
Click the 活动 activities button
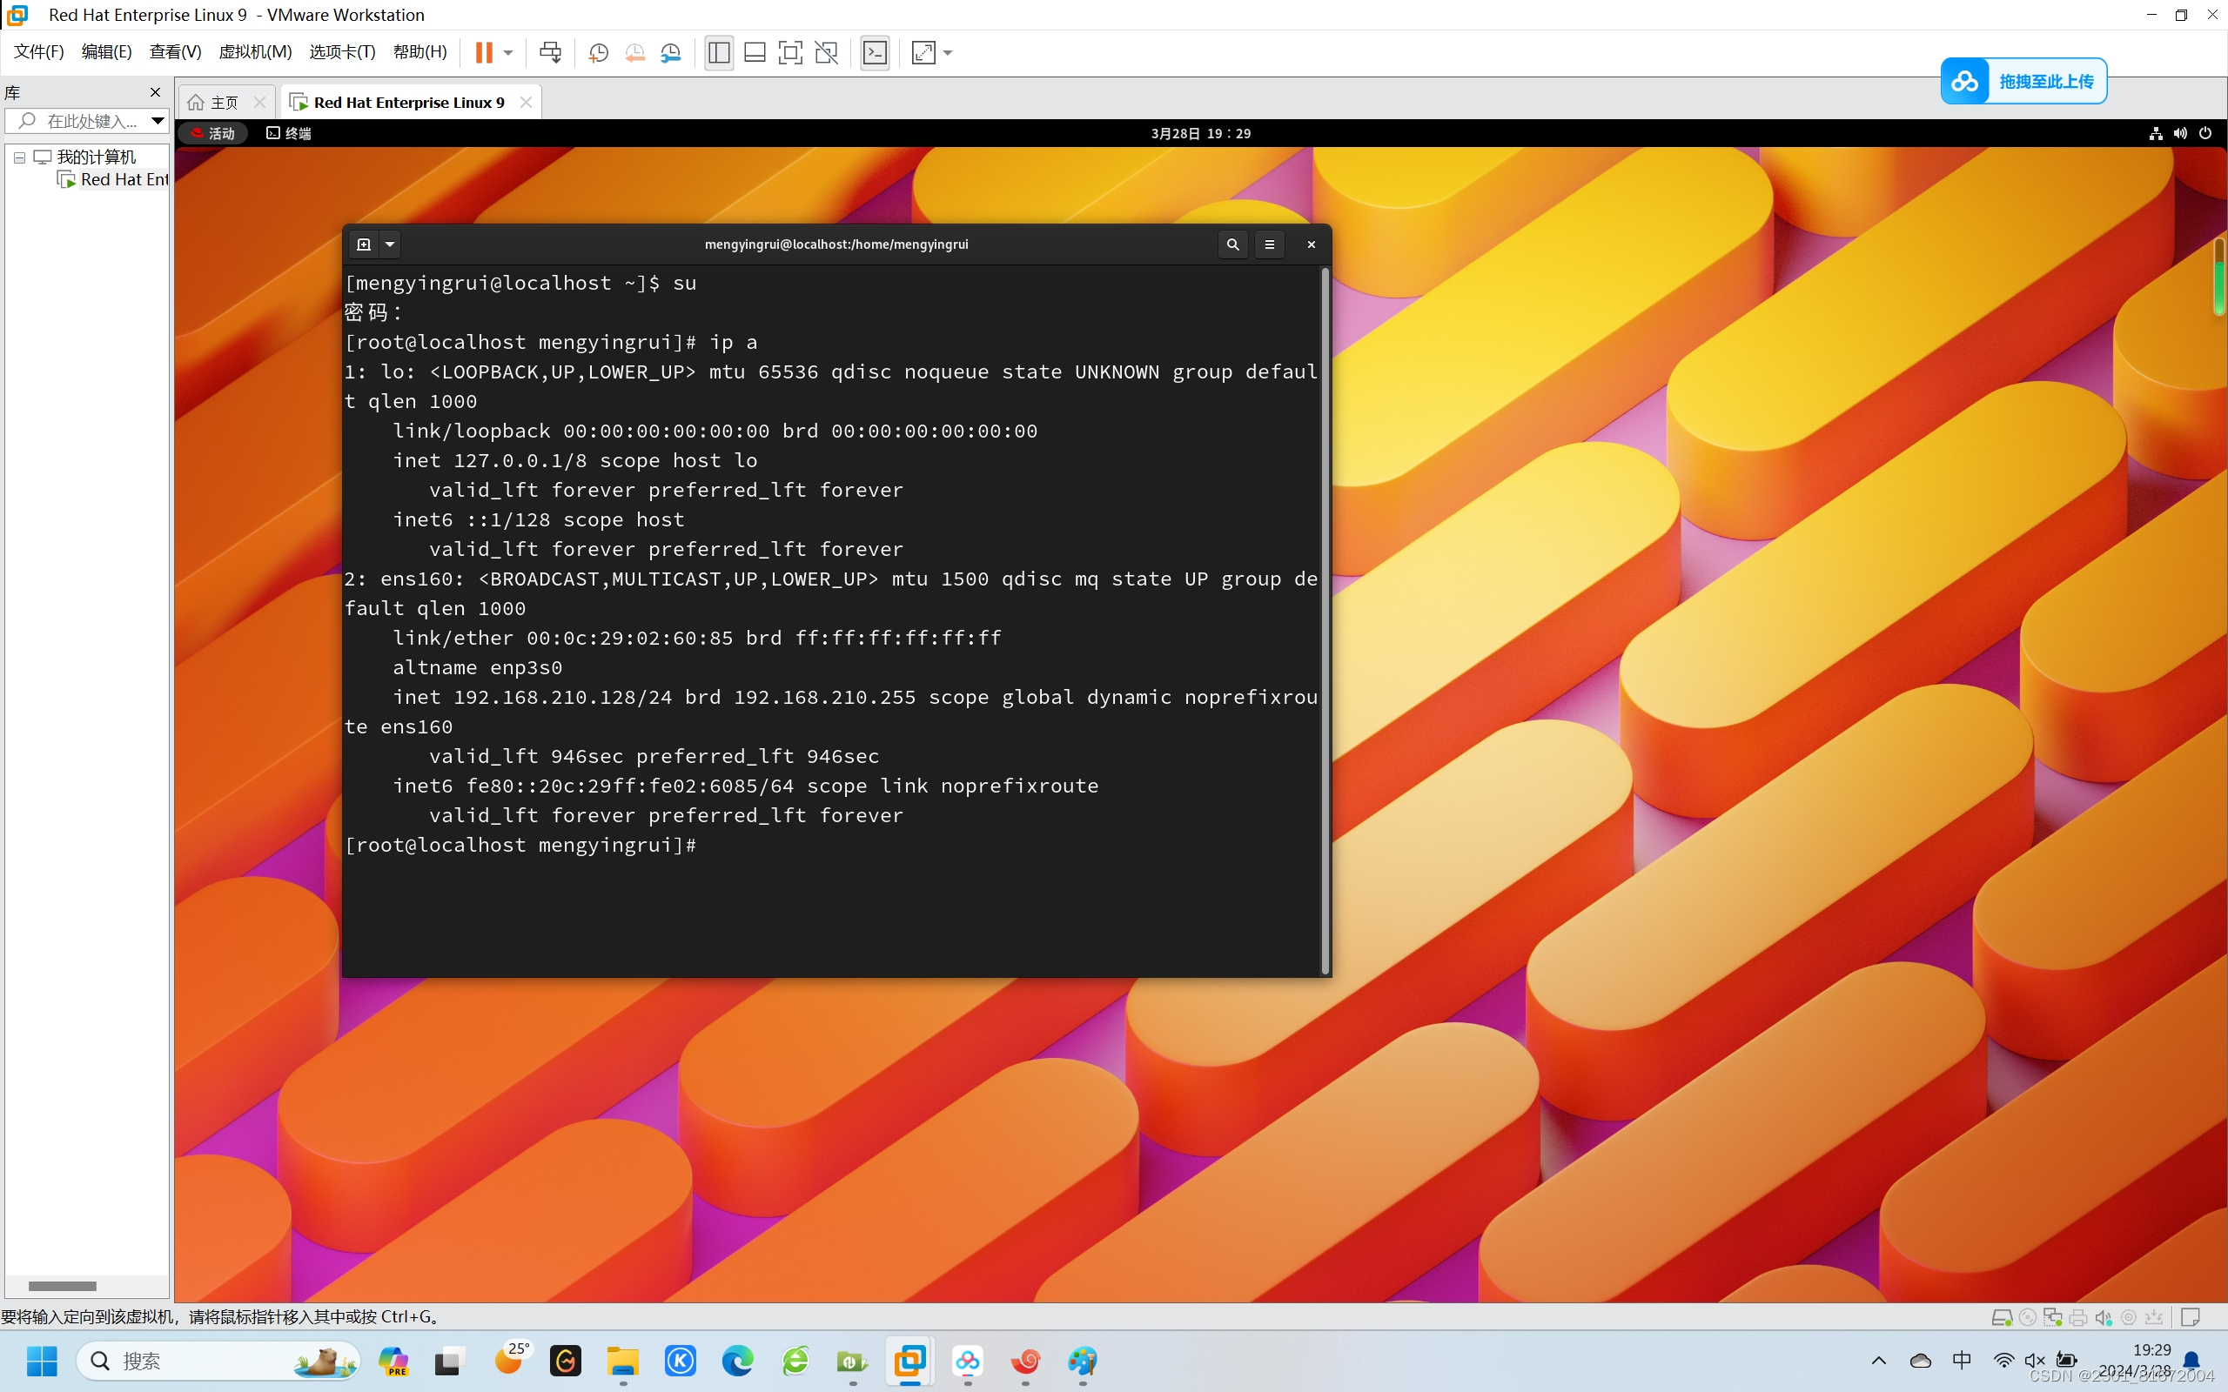tap(213, 133)
